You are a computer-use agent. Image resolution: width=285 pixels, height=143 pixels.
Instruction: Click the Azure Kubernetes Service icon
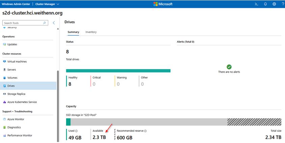coord(4,102)
